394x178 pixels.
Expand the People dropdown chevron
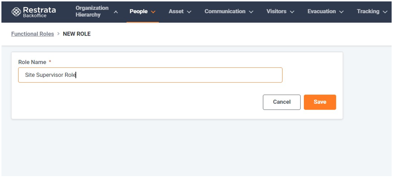[153, 12]
